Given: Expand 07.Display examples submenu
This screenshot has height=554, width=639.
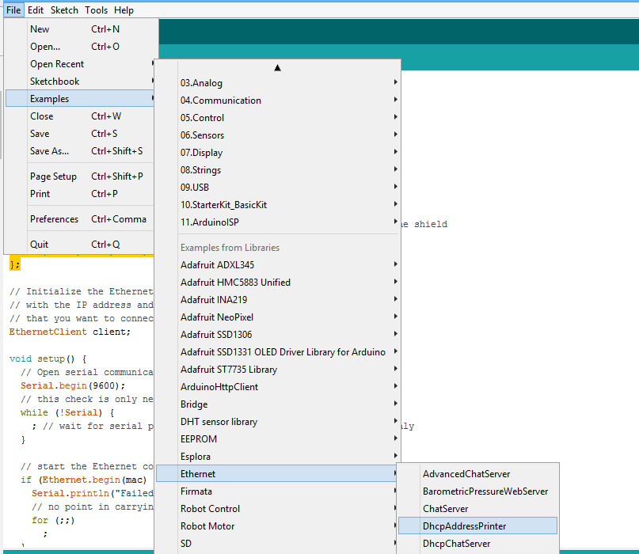Looking at the screenshot, I should (x=277, y=153).
